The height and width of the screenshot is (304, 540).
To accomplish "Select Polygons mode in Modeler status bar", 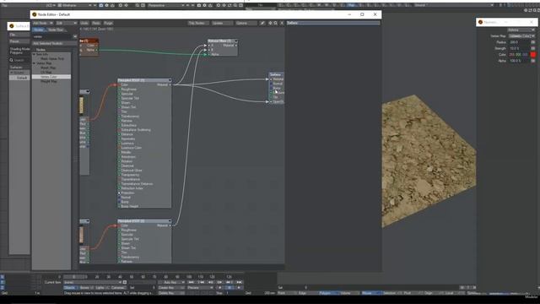I will point(328,293).
